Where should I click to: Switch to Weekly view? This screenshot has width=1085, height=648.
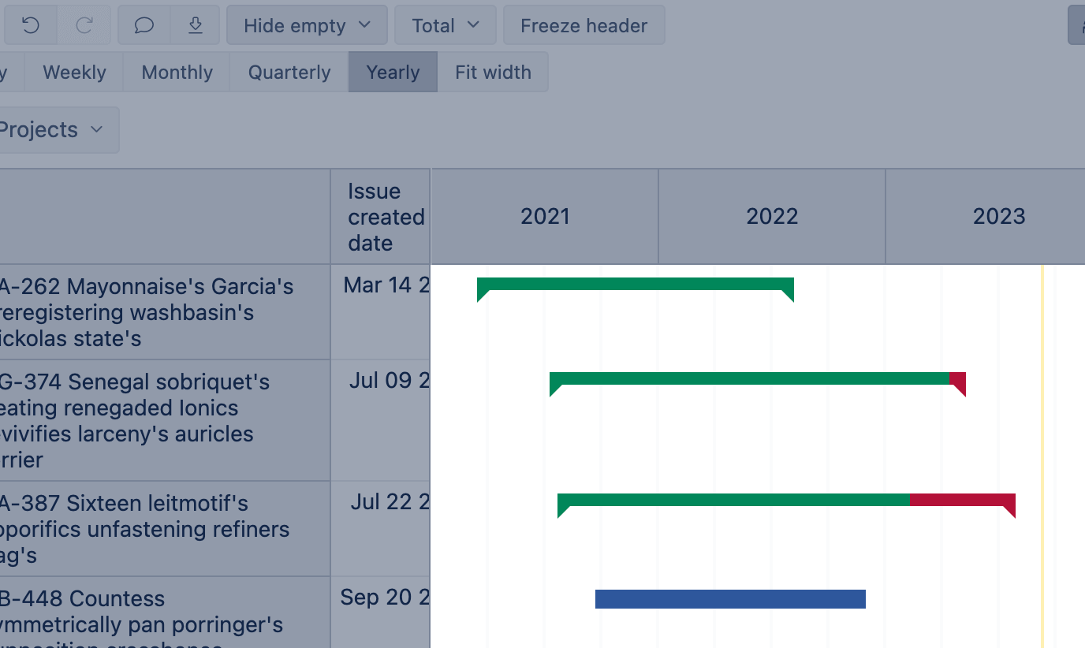[74, 72]
